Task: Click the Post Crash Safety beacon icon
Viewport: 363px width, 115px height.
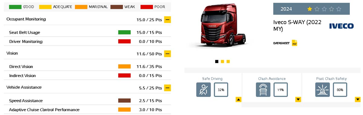Action: [322, 90]
